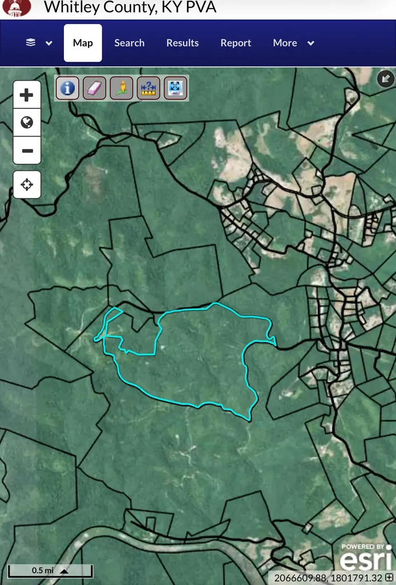Activate the eraser clear-selection tool
Screen dimensions: 396x585
click(x=94, y=88)
